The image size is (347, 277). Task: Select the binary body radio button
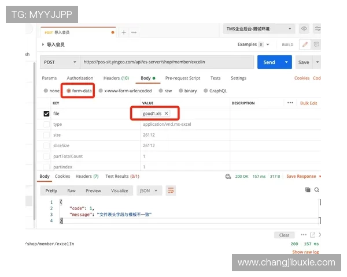[181, 91]
